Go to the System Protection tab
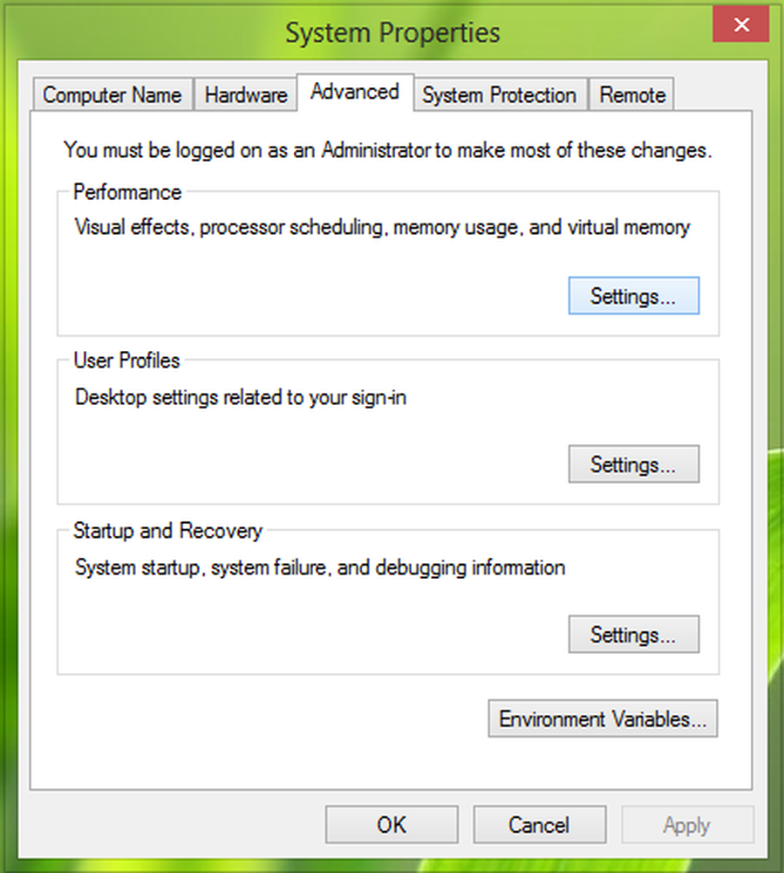The height and width of the screenshot is (873, 784). [499, 95]
